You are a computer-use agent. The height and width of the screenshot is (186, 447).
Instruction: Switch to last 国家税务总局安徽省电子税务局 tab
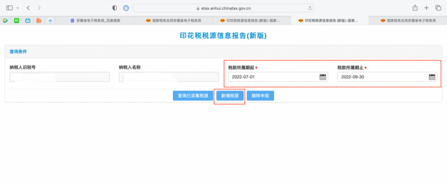(408, 21)
